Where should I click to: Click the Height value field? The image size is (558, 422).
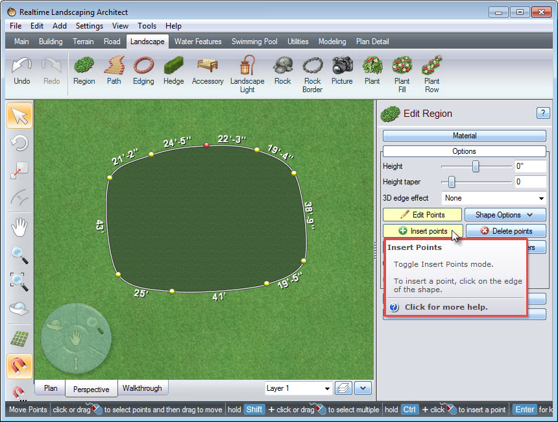(x=530, y=166)
